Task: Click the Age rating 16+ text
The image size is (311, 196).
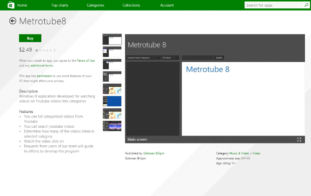Action: (x=226, y=163)
